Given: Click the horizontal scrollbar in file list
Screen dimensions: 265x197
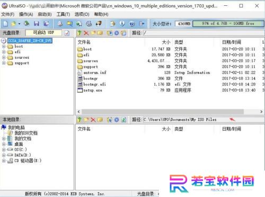Looking at the screenshot, I should click(163, 112).
